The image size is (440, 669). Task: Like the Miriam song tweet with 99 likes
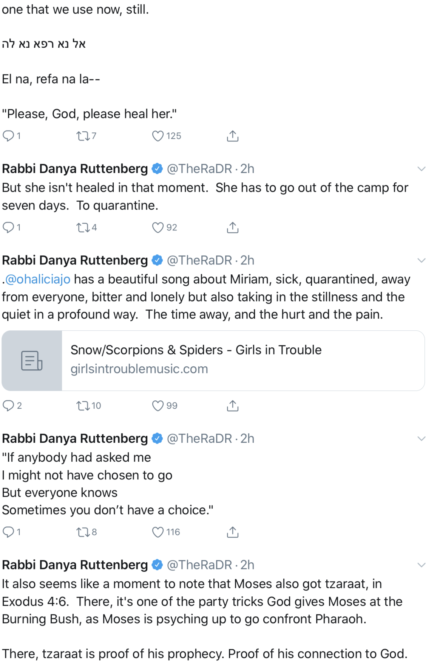click(157, 406)
